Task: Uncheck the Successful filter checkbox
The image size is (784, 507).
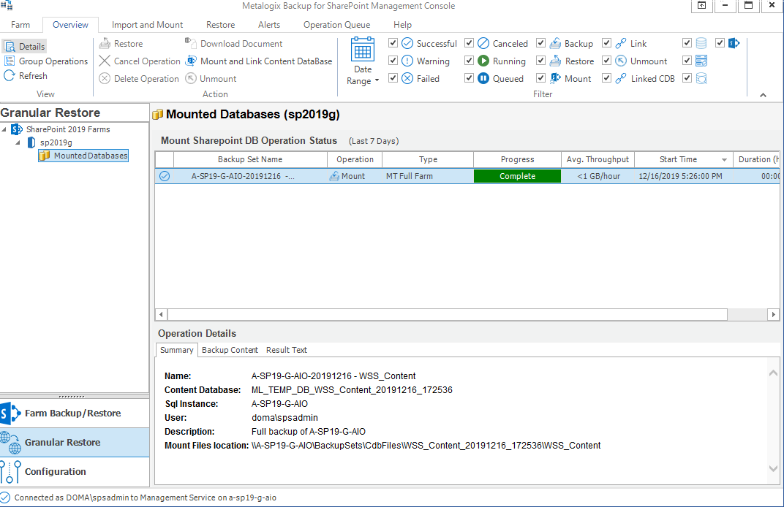Action: click(393, 43)
